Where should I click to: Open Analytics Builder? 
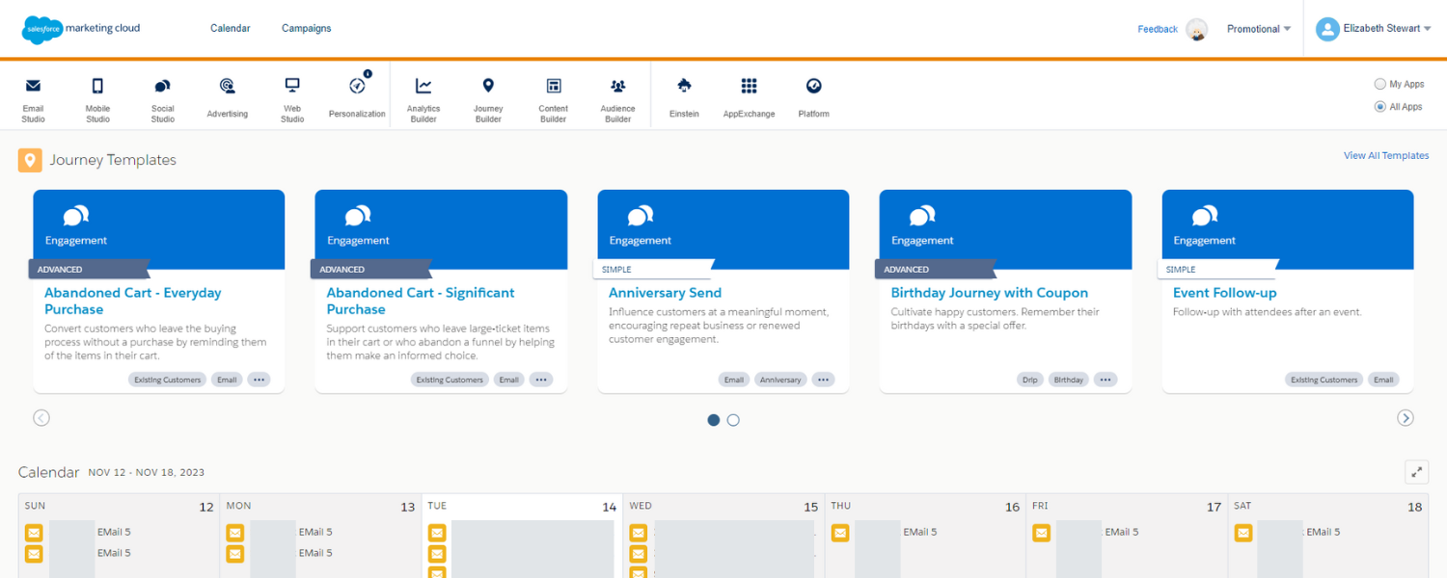[x=423, y=99]
